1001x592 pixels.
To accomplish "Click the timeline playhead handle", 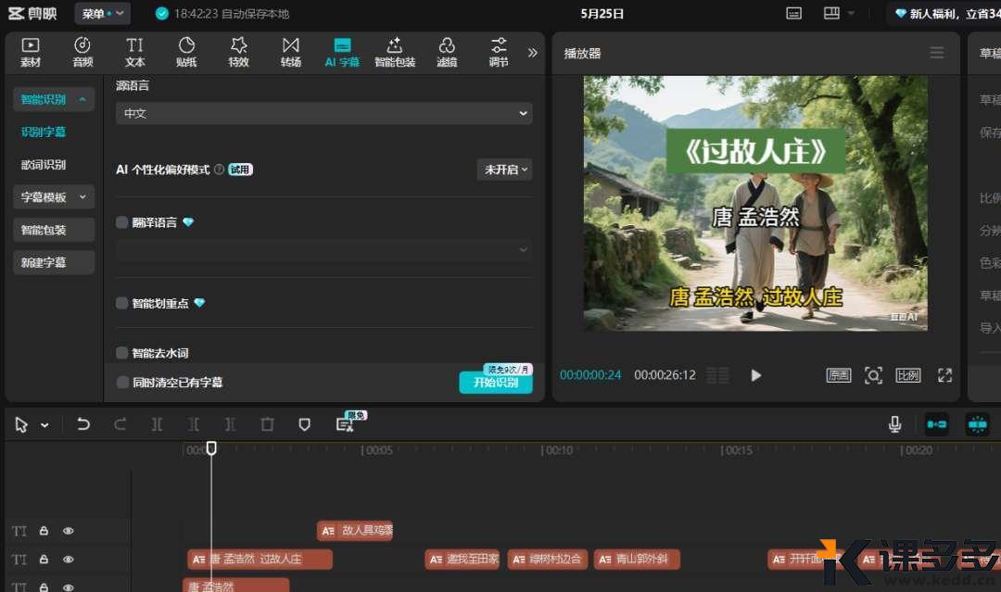I will pos(211,448).
